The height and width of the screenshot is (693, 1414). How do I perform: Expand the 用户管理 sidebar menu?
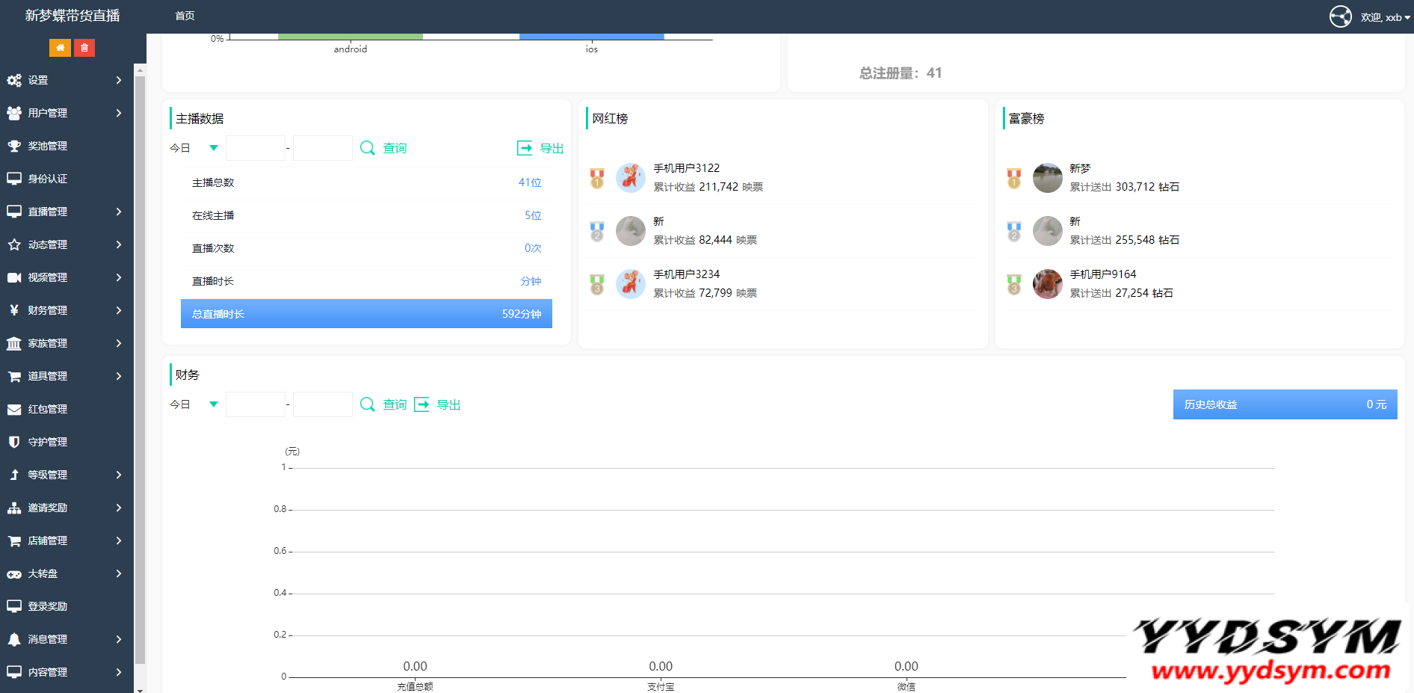pyautogui.click(x=64, y=113)
